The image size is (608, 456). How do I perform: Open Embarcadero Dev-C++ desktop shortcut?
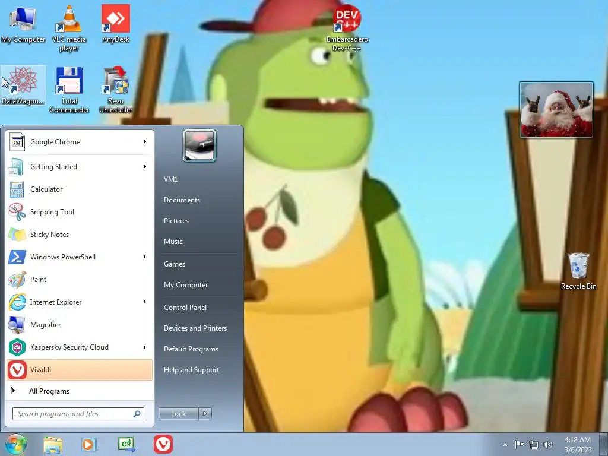click(x=347, y=28)
